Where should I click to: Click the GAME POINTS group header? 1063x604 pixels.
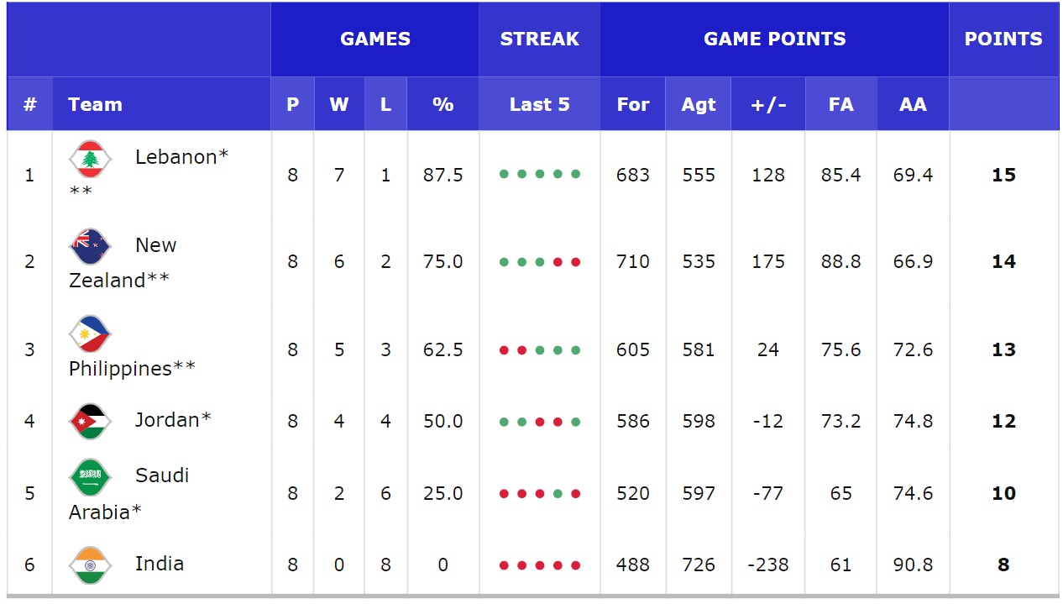tap(774, 39)
